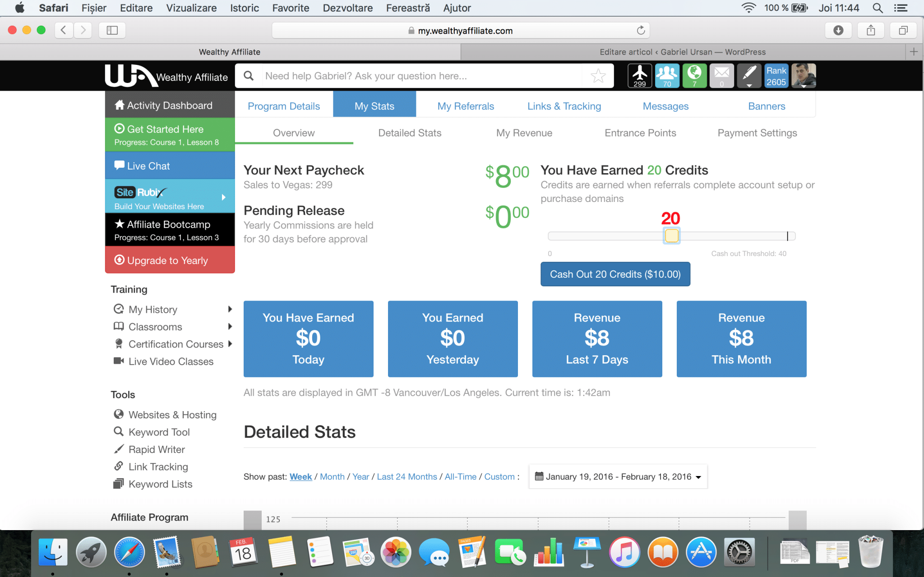Open iTunes music icon in the Dock
The image size is (924, 577).
(624, 552)
